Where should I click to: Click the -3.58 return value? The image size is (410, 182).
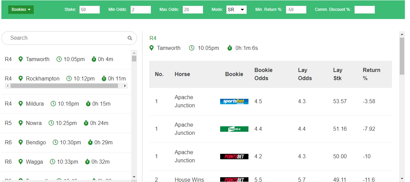pyautogui.click(x=369, y=101)
